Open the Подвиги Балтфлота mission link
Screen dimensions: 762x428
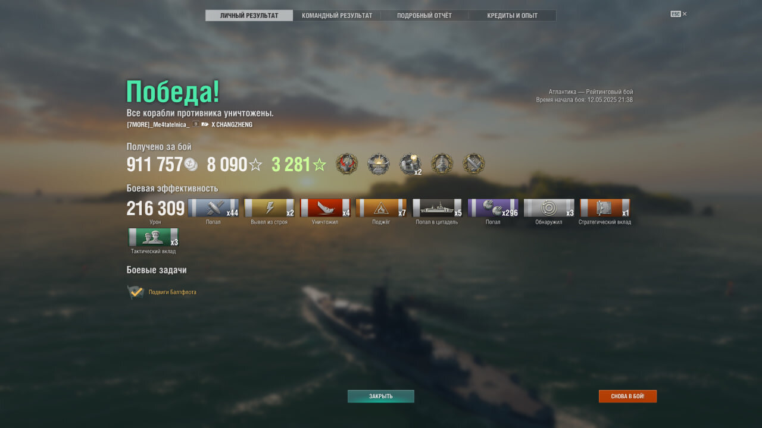click(173, 292)
